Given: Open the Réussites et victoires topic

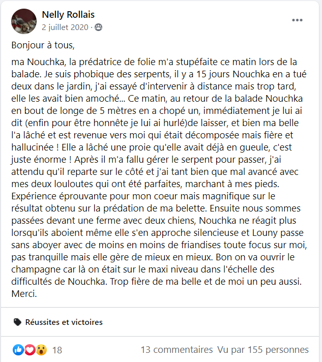Looking at the screenshot, I should [x=64, y=322].
